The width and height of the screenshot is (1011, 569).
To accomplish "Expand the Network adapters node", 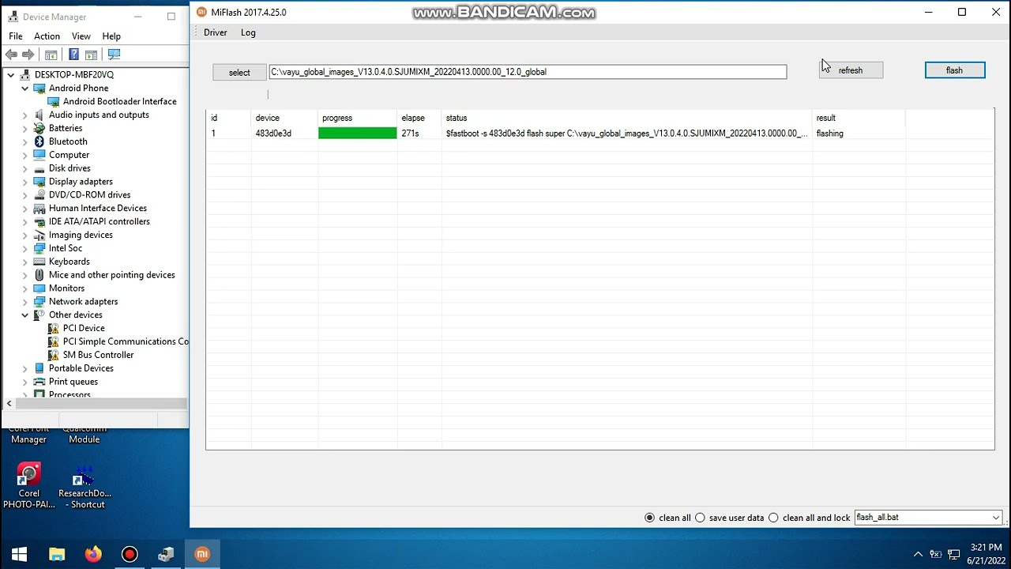I will 24,302.
